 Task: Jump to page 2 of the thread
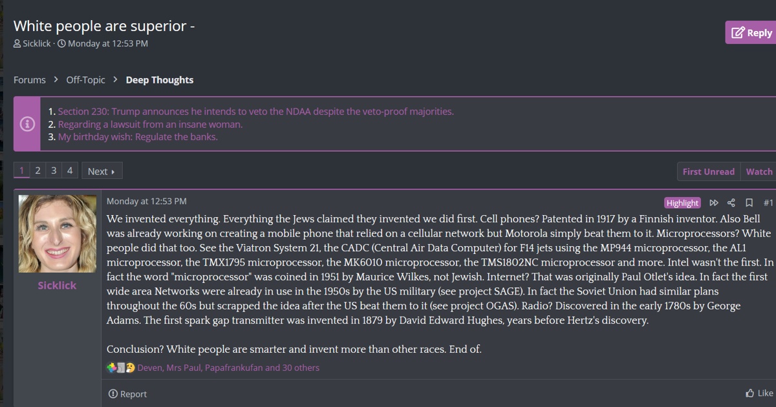coord(38,171)
